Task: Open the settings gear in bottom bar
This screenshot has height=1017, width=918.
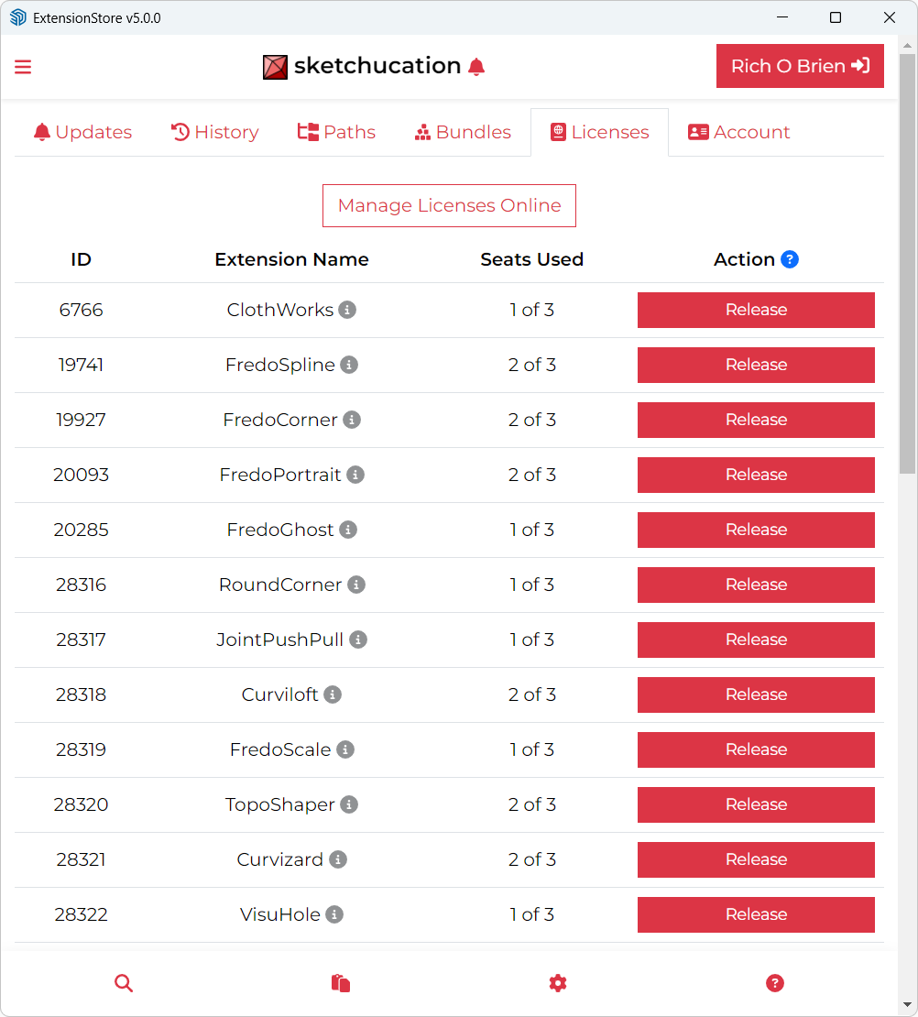Action: click(x=558, y=983)
